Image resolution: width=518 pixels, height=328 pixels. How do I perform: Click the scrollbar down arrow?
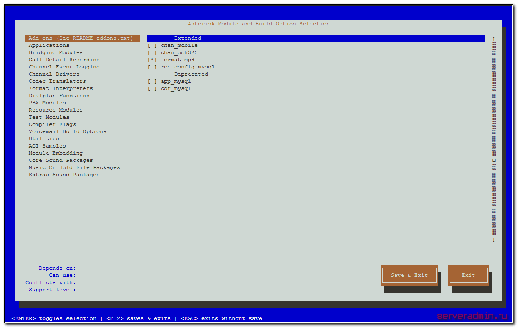click(x=493, y=240)
